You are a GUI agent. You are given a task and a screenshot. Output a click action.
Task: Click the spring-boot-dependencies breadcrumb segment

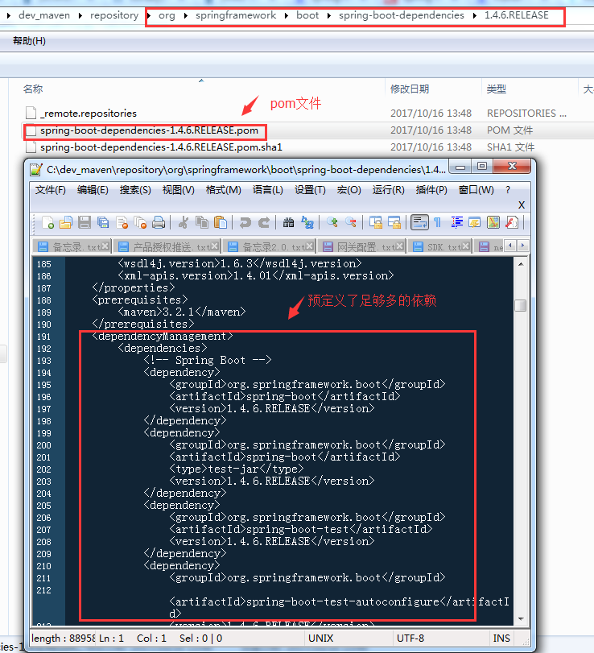[402, 15]
